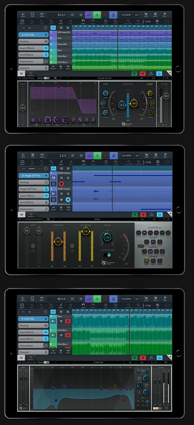Expand Channel panel on top screen
The image size is (194, 425).
33,68
